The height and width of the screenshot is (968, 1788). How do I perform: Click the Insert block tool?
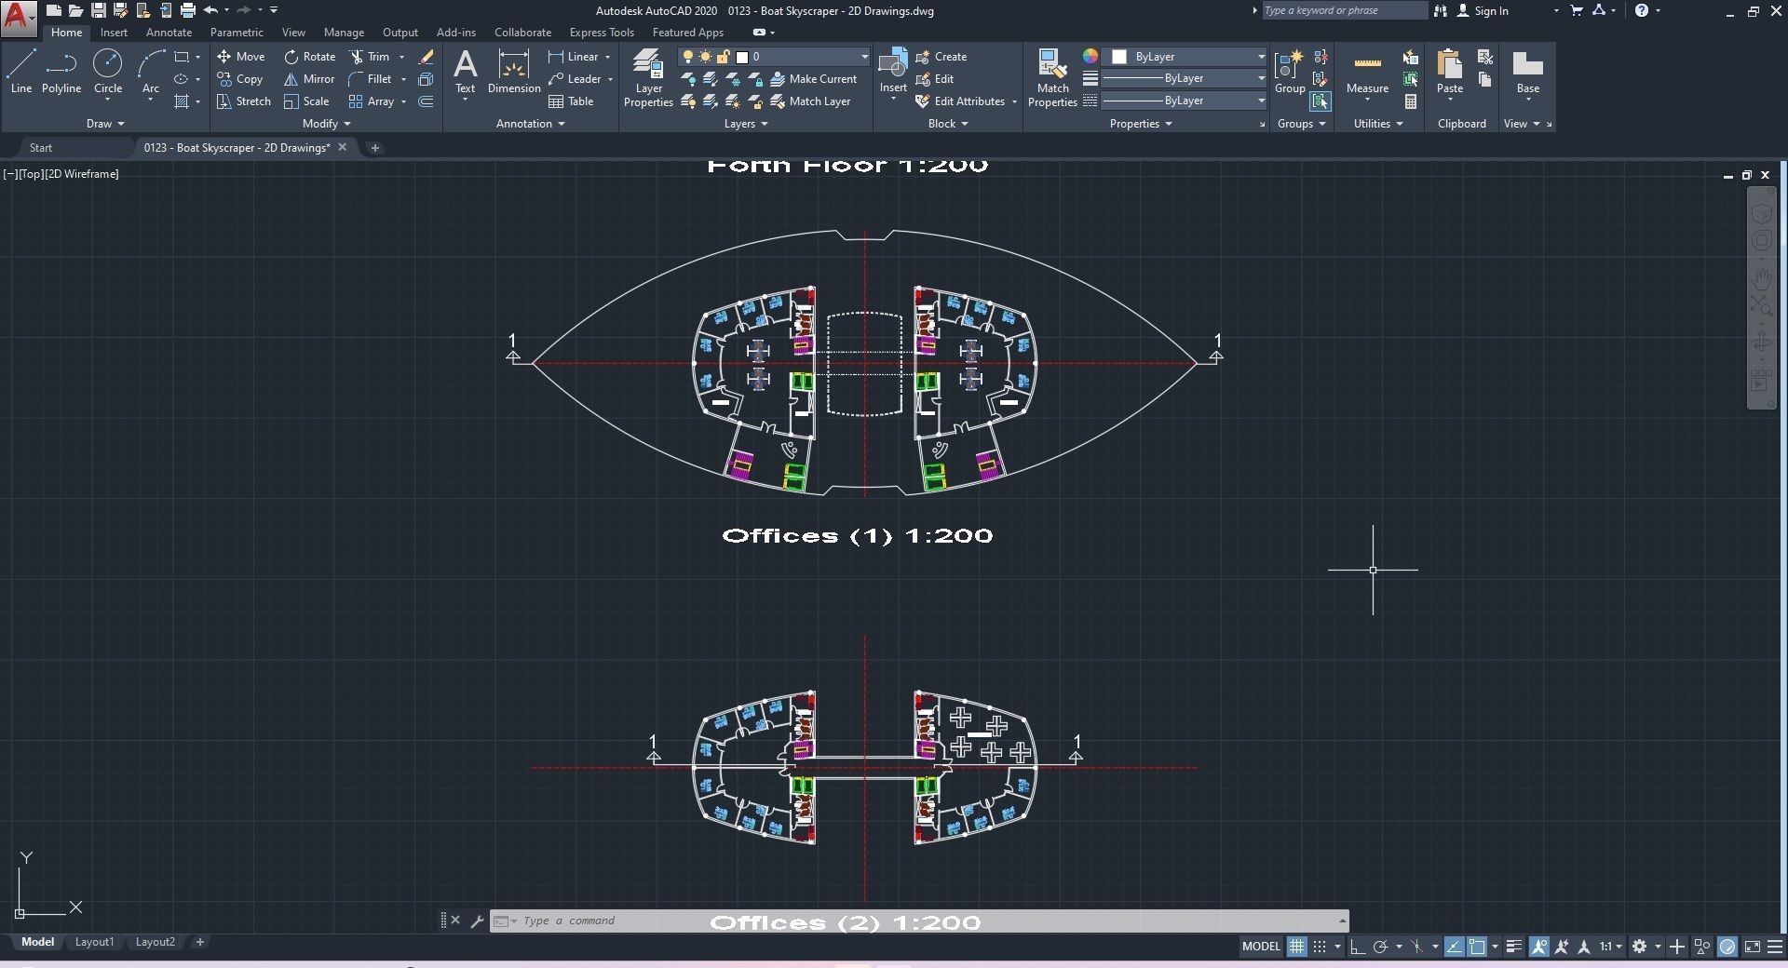click(x=893, y=72)
